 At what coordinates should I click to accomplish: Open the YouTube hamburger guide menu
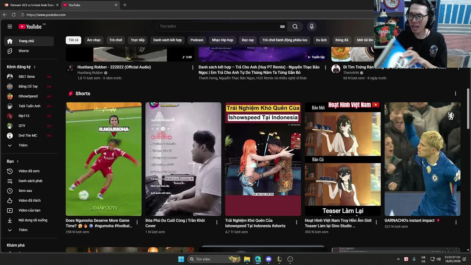tap(10, 26)
